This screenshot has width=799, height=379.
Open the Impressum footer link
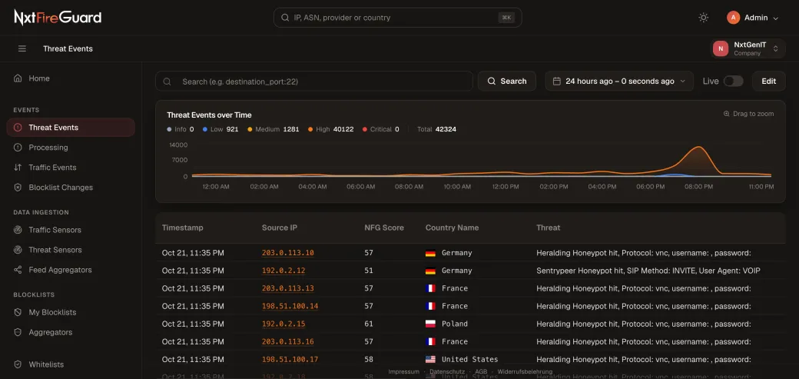403,372
